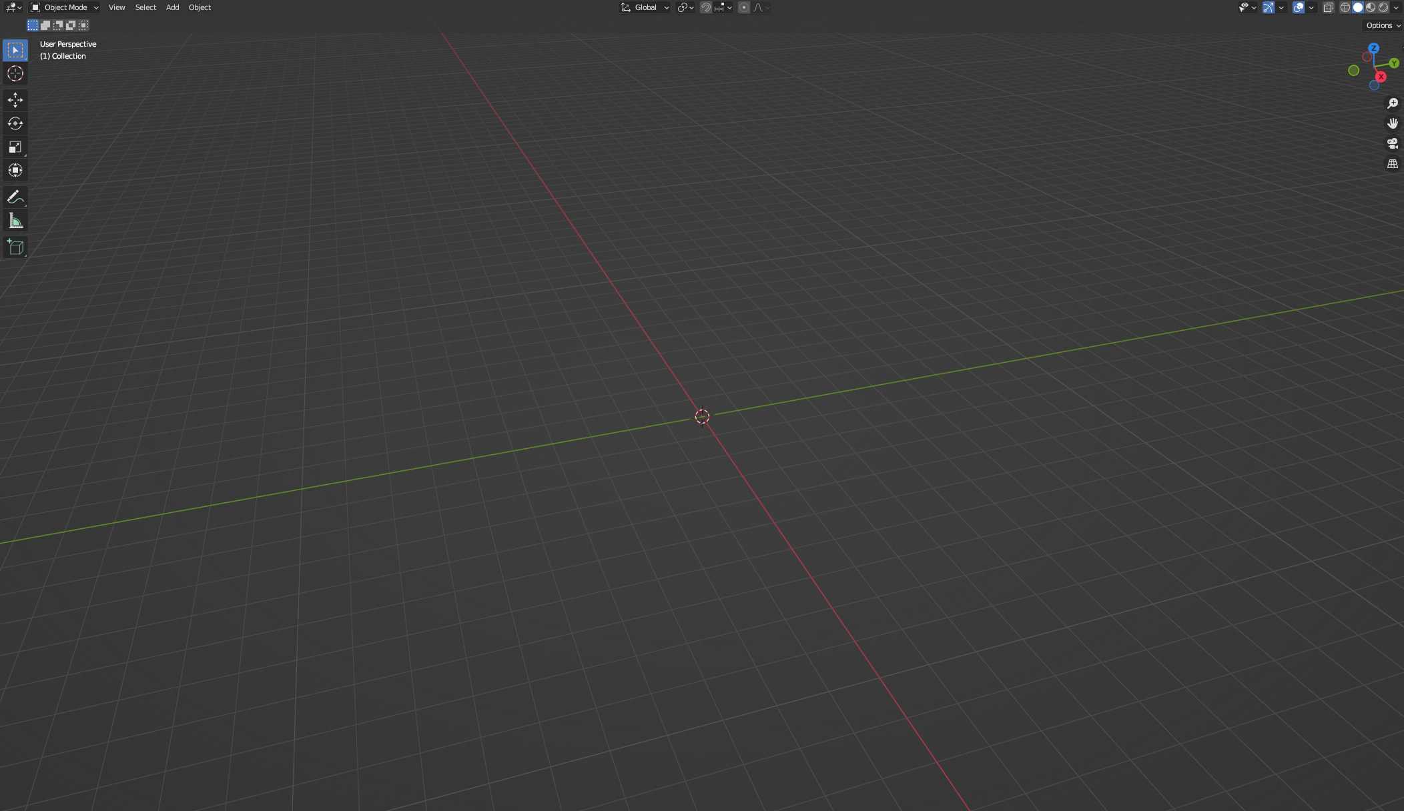This screenshot has width=1404, height=811.
Task: Open the proportional editing falloff dropdown
Action: (x=761, y=7)
